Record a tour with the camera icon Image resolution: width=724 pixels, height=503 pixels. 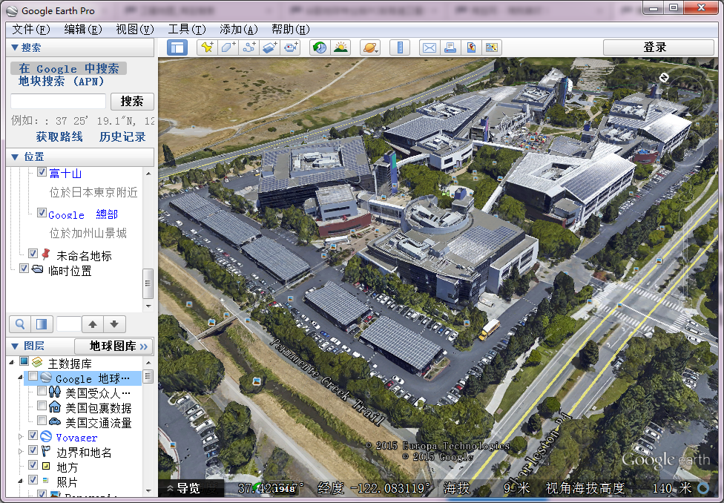[291, 47]
